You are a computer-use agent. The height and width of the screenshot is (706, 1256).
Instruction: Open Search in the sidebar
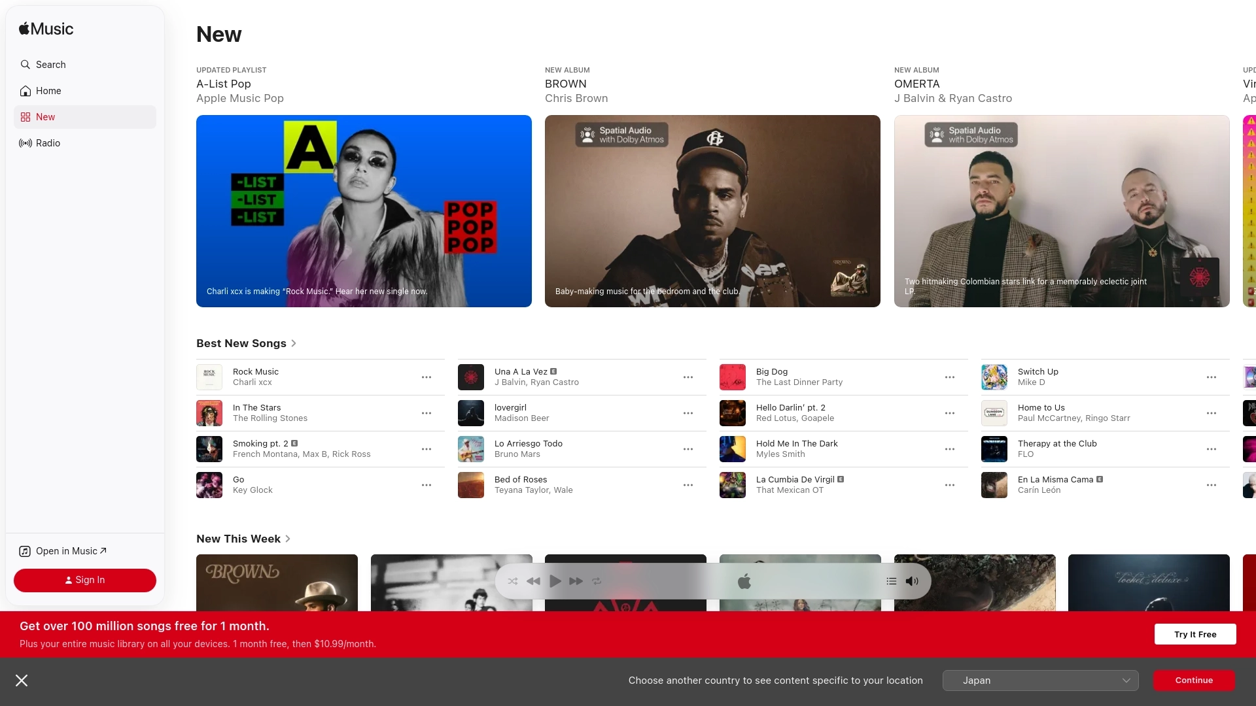[x=85, y=65]
